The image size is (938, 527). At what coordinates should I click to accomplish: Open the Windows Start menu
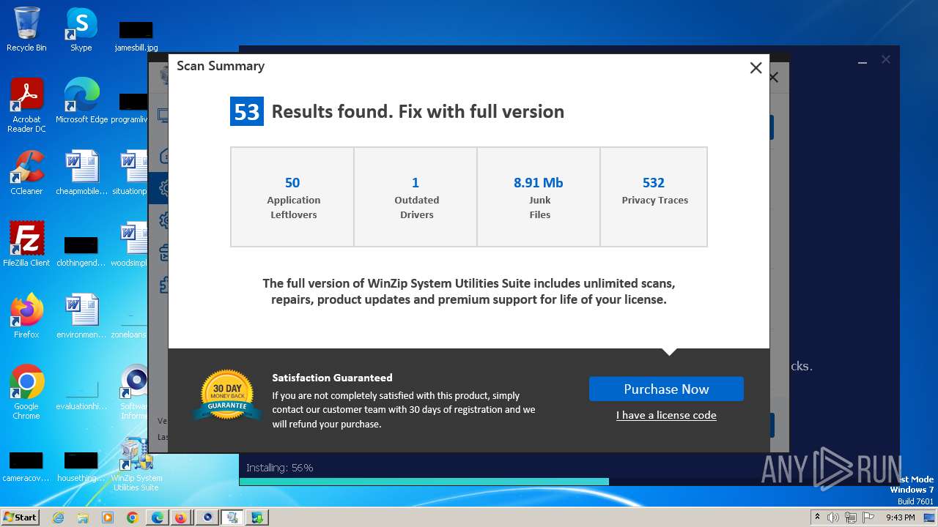[21, 517]
